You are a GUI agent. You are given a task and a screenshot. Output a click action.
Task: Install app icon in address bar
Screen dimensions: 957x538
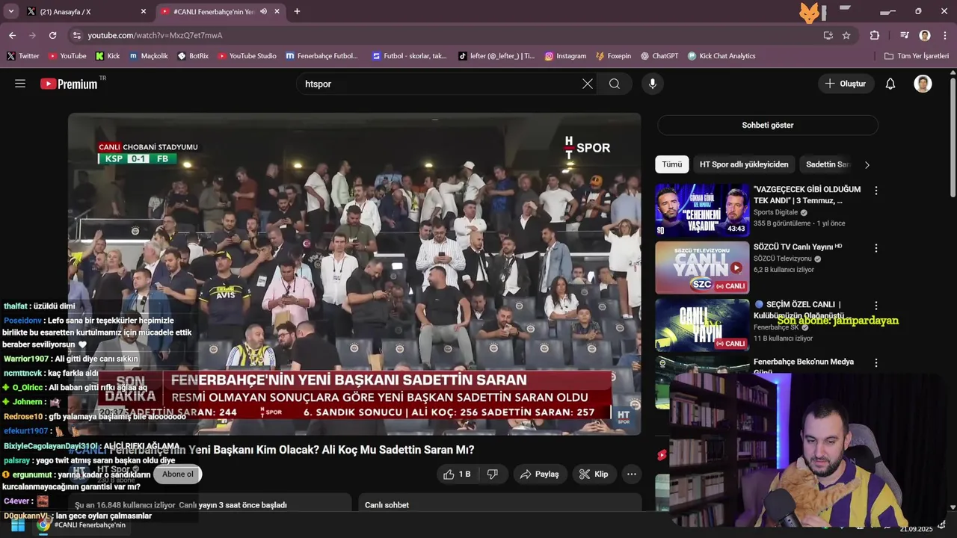coord(828,35)
